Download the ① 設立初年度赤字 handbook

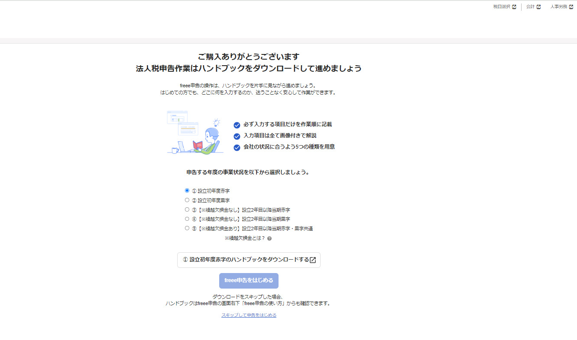point(249,260)
